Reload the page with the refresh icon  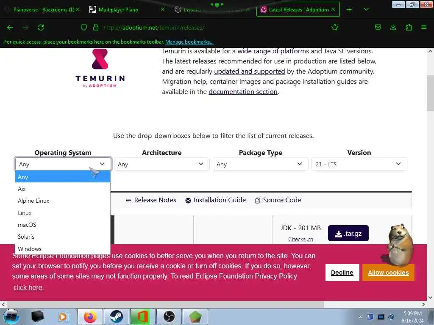point(41,28)
